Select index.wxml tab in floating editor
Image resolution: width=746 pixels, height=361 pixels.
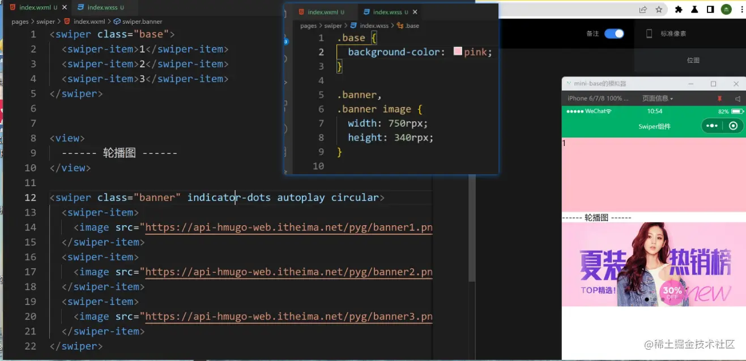click(322, 12)
